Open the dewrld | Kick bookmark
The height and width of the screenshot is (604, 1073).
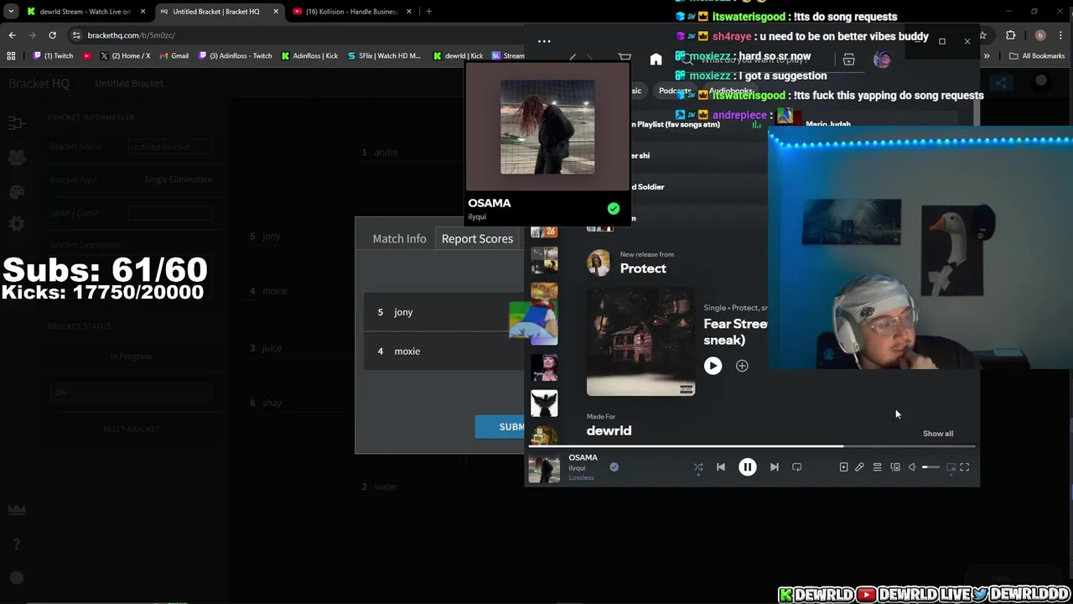point(459,56)
